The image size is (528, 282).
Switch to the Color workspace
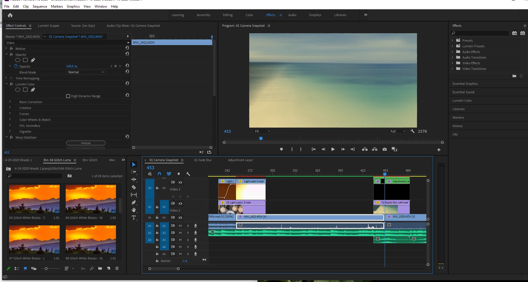pos(249,15)
